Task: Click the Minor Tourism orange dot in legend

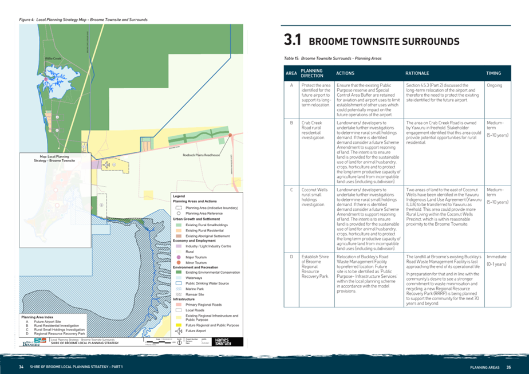Action: pyautogui.click(x=179, y=263)
